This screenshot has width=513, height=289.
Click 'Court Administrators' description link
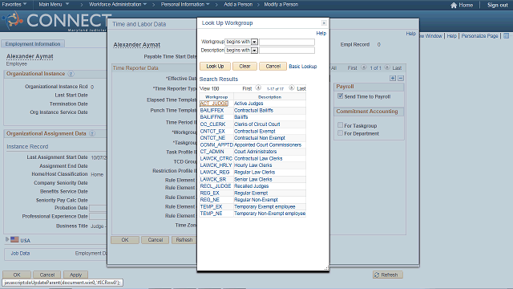coord(255,152)
